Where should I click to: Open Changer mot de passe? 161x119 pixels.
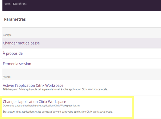21,43
